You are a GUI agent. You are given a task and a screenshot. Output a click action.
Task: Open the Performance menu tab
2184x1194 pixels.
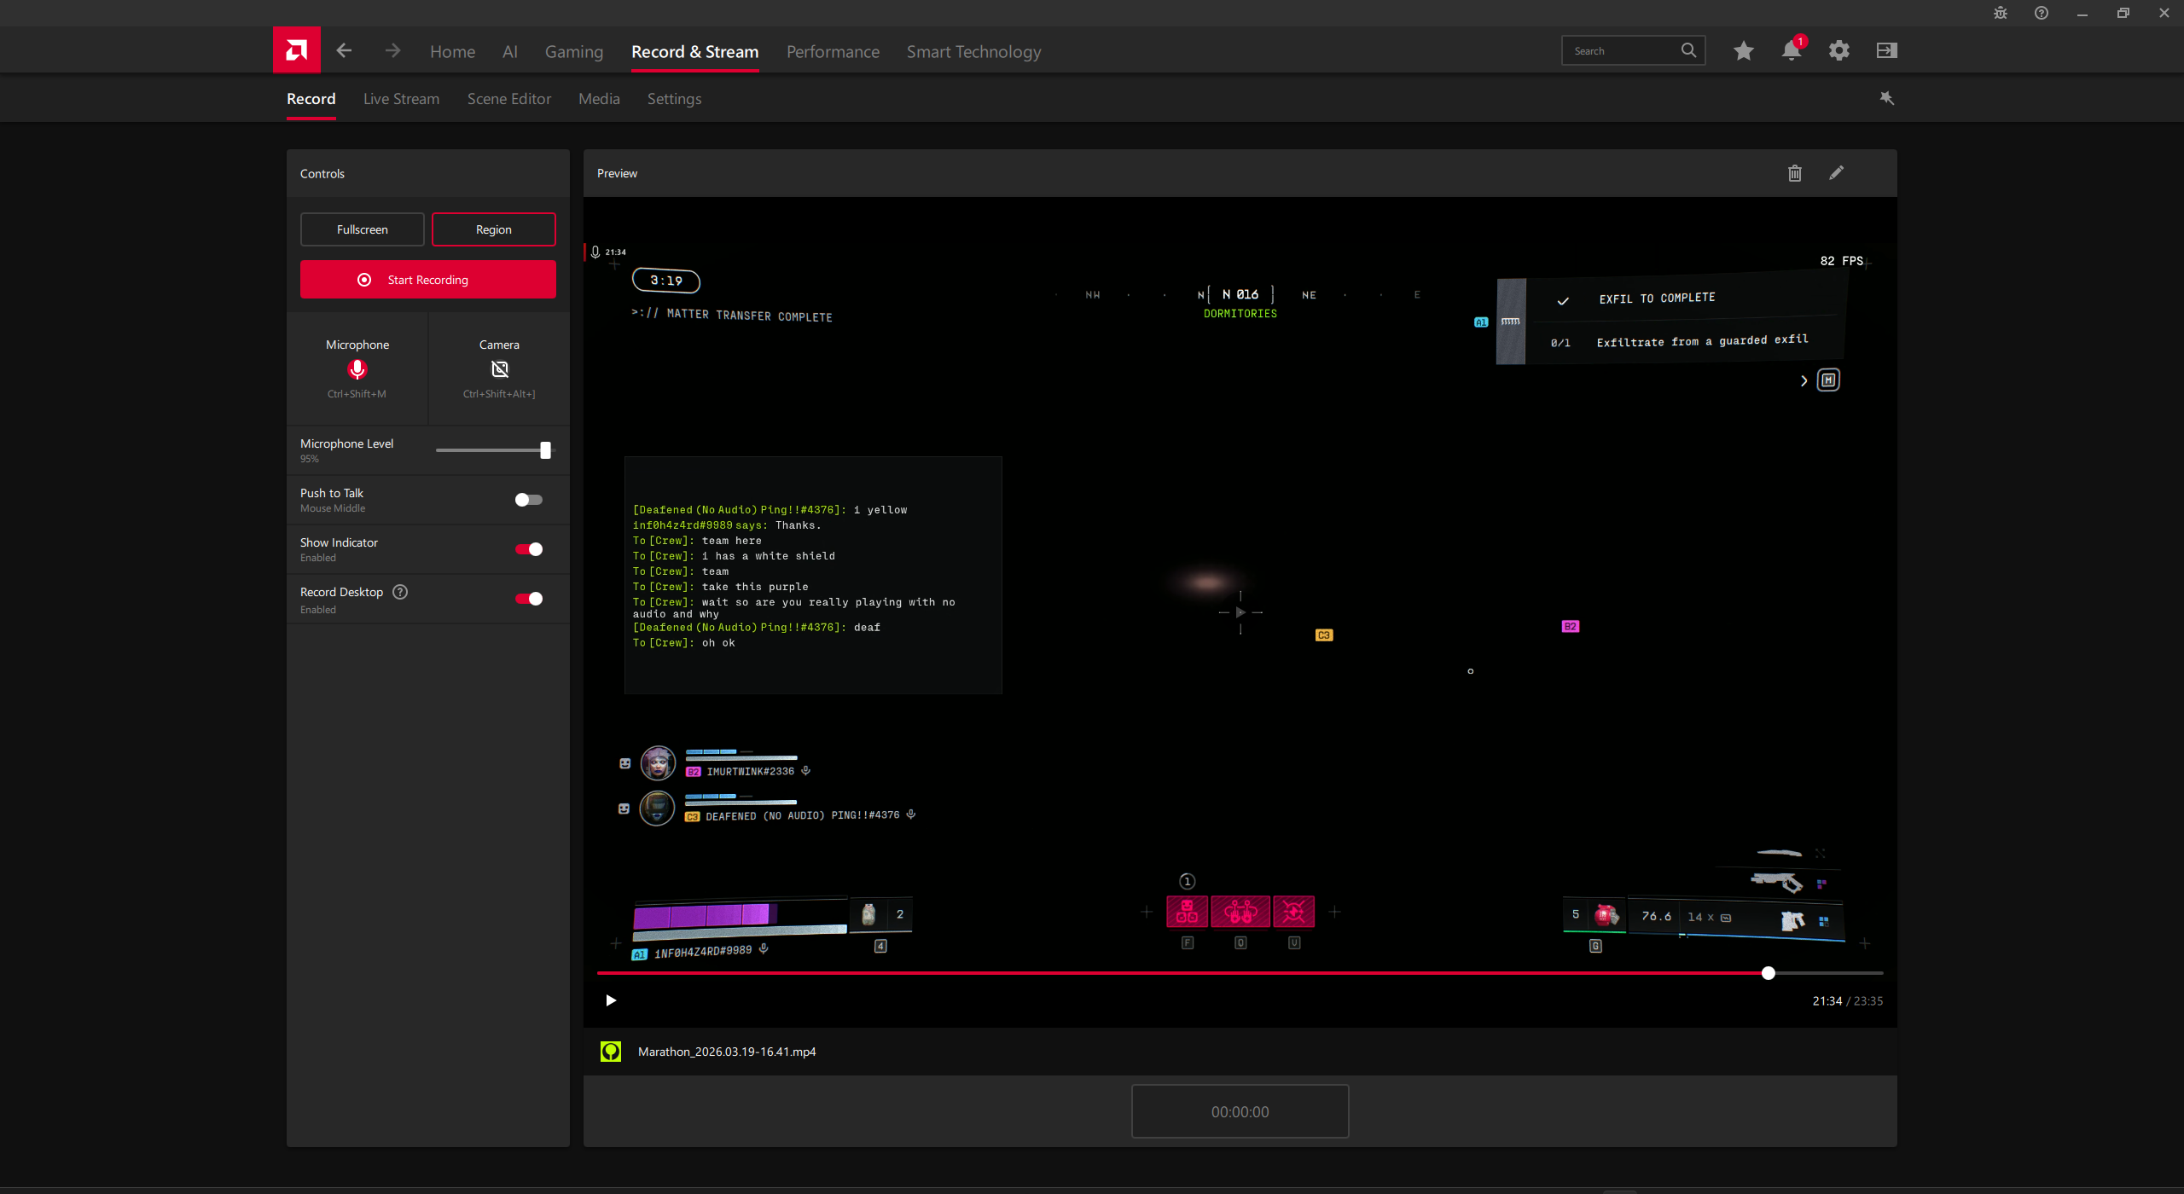click(x=833, y=52)
